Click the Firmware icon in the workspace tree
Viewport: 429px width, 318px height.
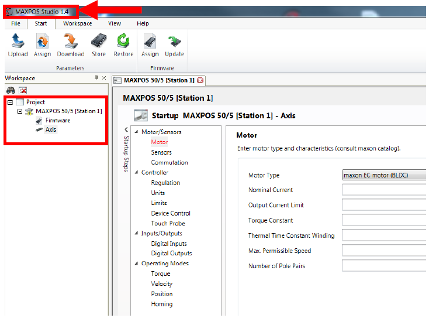(39, 121)
